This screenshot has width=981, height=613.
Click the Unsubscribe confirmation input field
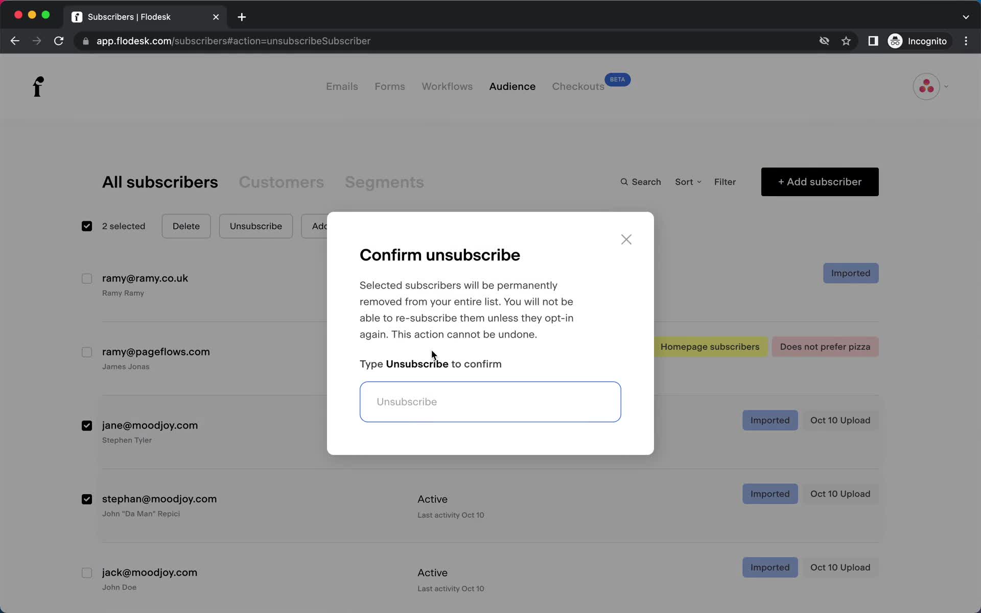pos(490,401)
